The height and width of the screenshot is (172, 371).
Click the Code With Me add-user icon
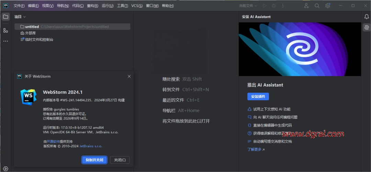click(306, 6)
